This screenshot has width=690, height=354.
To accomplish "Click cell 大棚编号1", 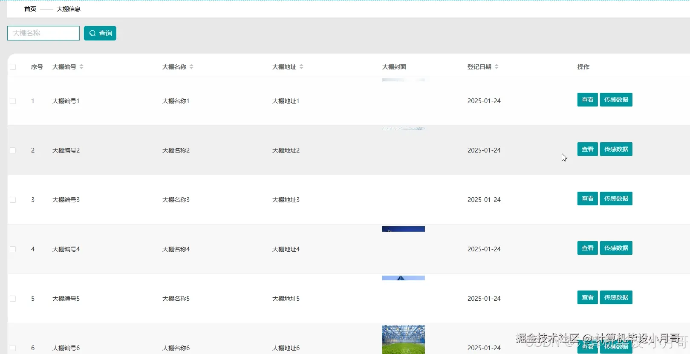I will coord(66,101).
